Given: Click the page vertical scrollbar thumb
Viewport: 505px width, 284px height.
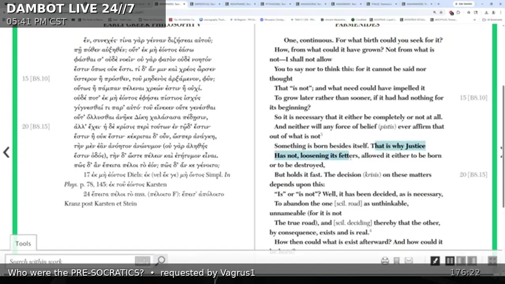Looking at the screenshot, I should 503,146.
